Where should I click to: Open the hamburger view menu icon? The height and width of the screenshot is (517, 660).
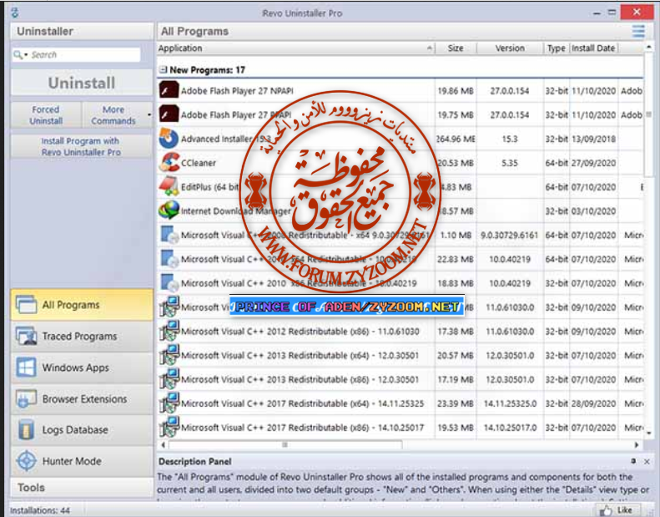click(x=638, y=31)
